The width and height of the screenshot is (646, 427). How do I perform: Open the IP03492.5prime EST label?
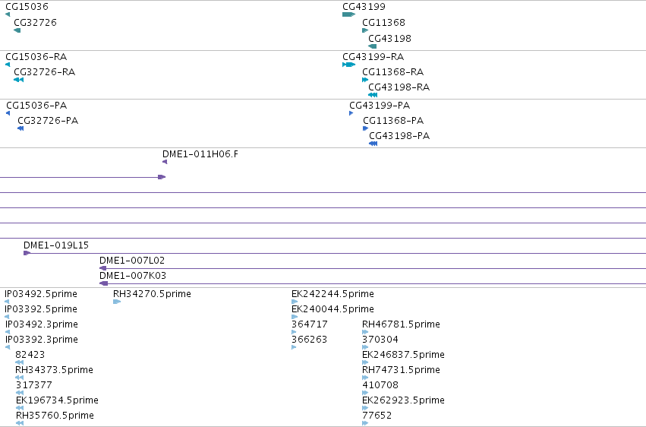(41, 294)
